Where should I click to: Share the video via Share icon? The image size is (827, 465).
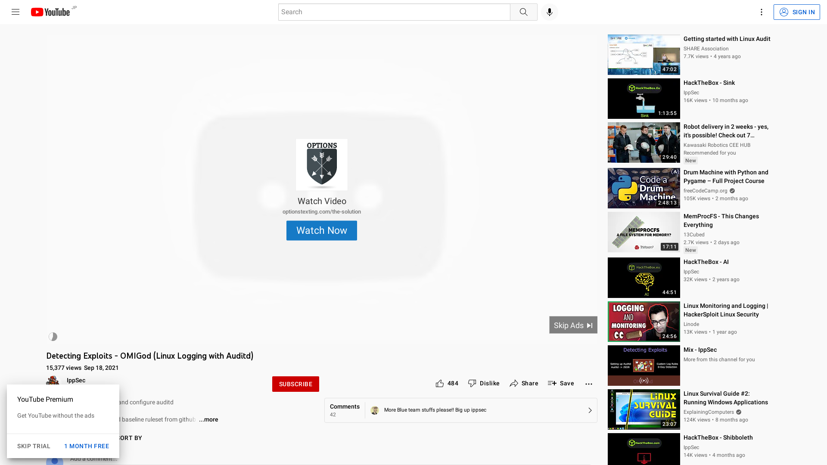tap(524, 384)
